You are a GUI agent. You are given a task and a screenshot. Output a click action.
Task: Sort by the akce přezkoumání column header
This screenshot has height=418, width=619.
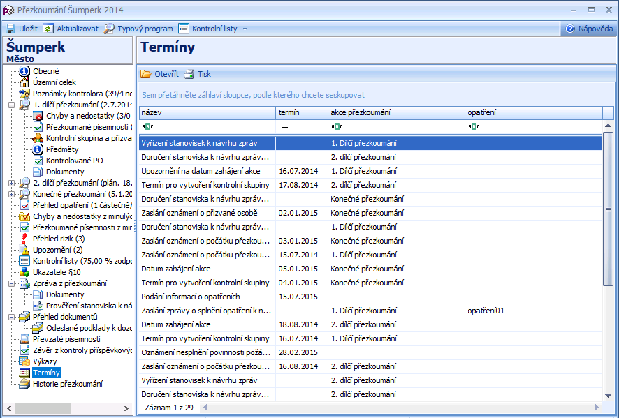[396, 113]
